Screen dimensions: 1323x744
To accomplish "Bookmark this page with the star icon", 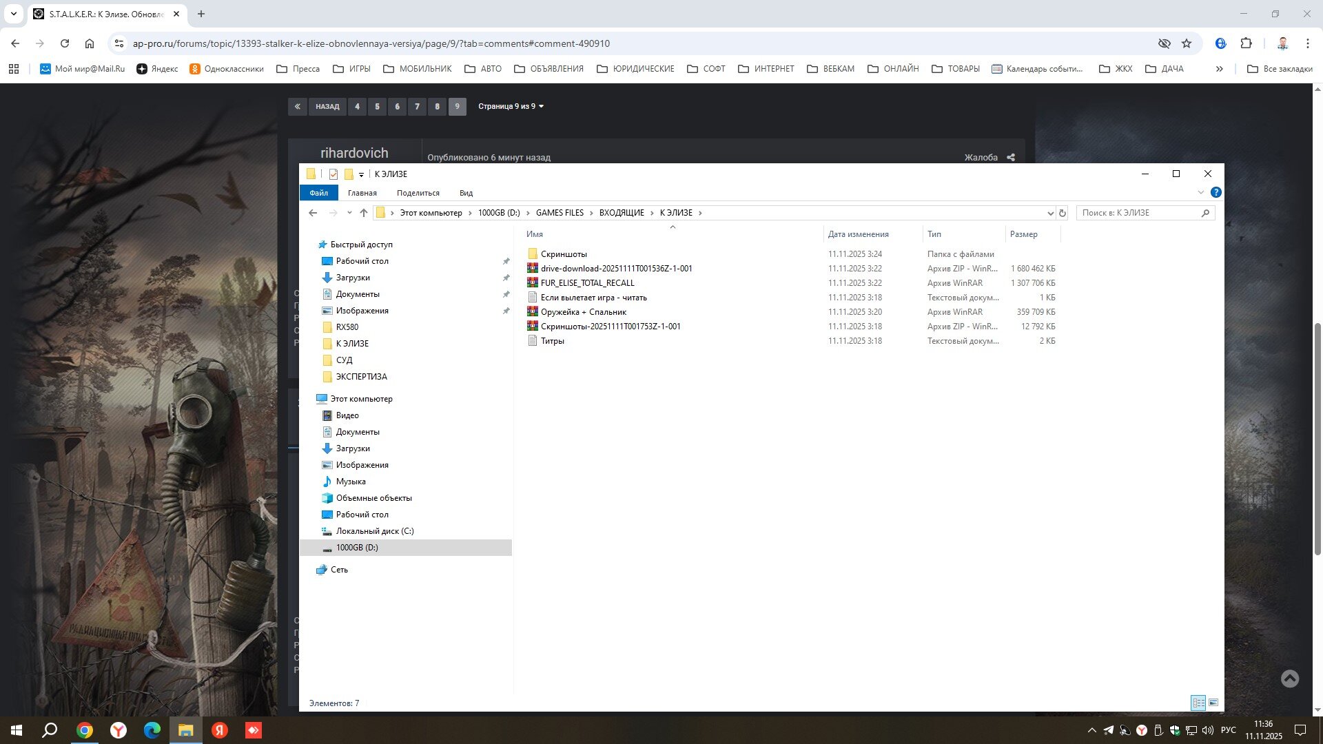I will tap(1187, 43).
